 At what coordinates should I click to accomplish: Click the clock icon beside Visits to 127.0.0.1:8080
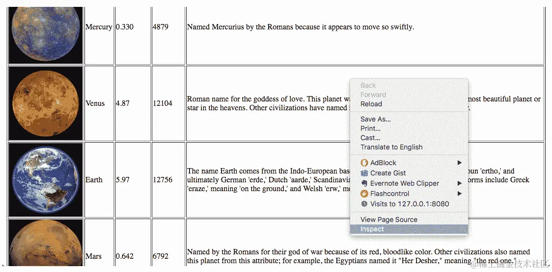[364, 203]
